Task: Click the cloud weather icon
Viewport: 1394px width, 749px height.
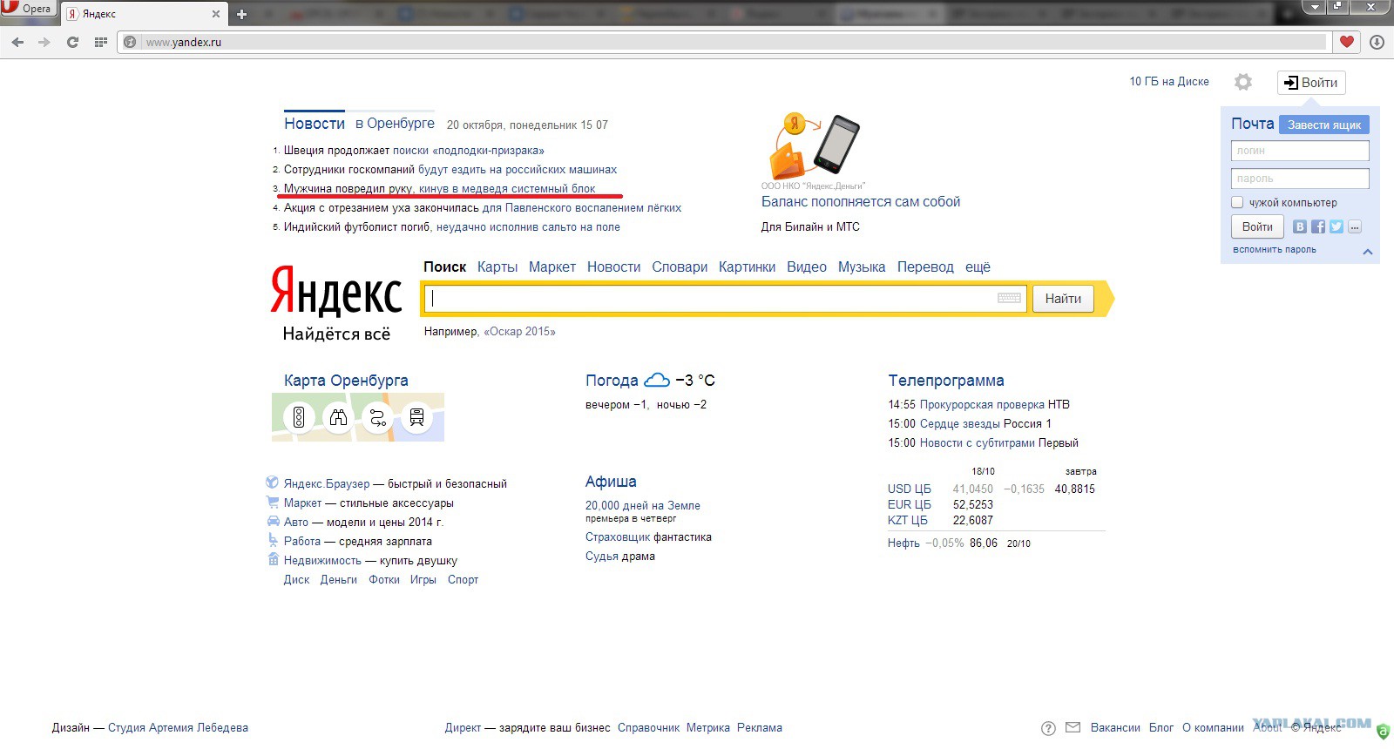Action: coord(657,380)
